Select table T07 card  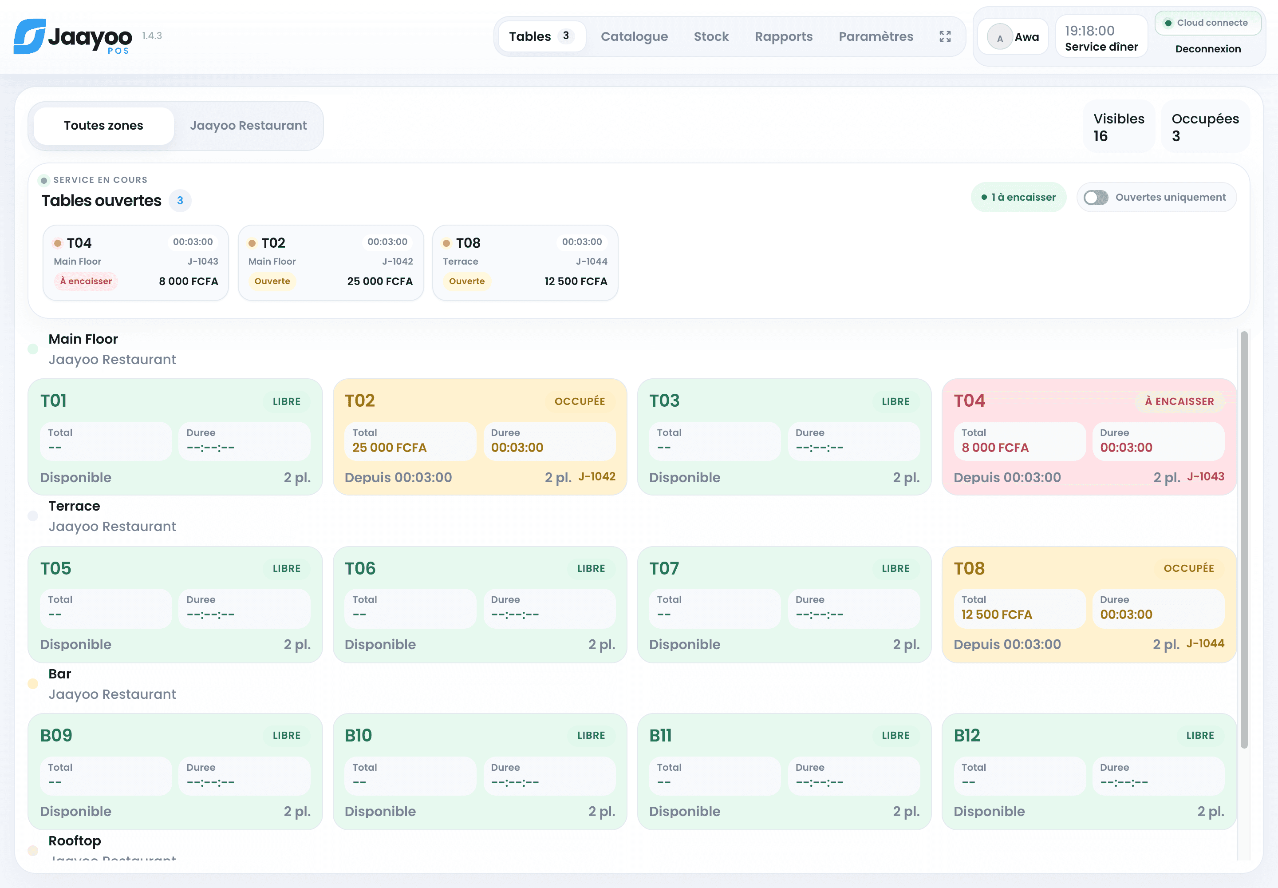coord(784,604)
